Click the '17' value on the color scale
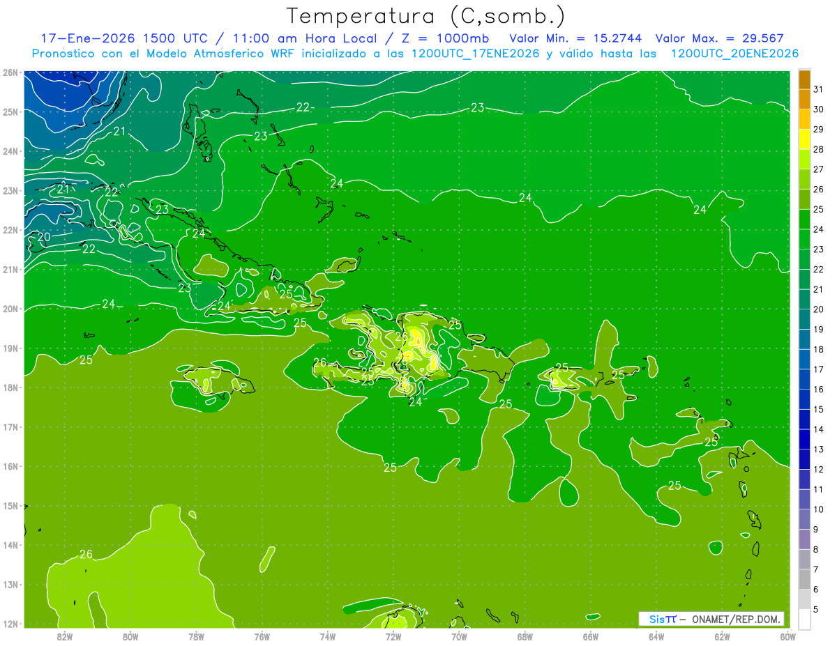Image resolution: width=837 pixels, height=646 pixels. pyautogui.click(x=819, y=369)
